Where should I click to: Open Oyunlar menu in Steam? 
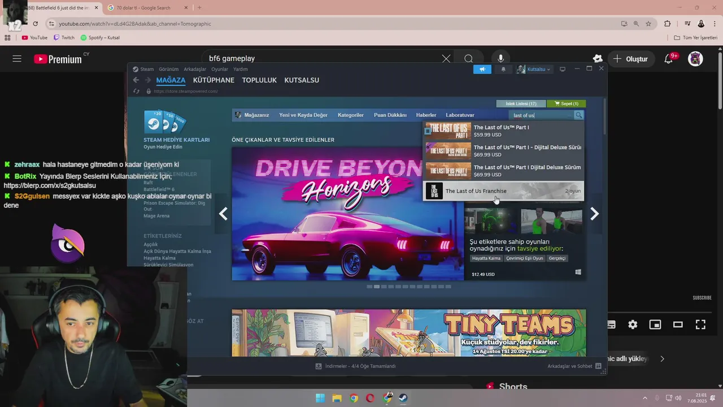tap(220, 69)
